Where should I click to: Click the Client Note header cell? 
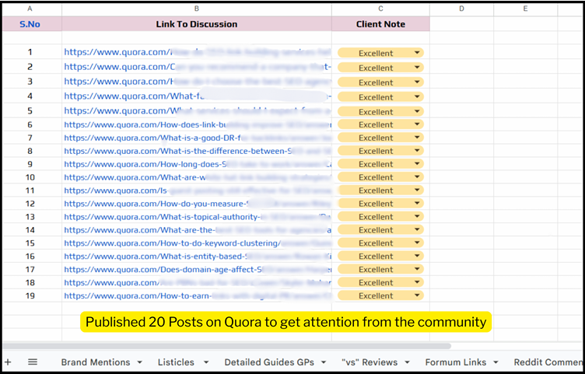point(380,24)
